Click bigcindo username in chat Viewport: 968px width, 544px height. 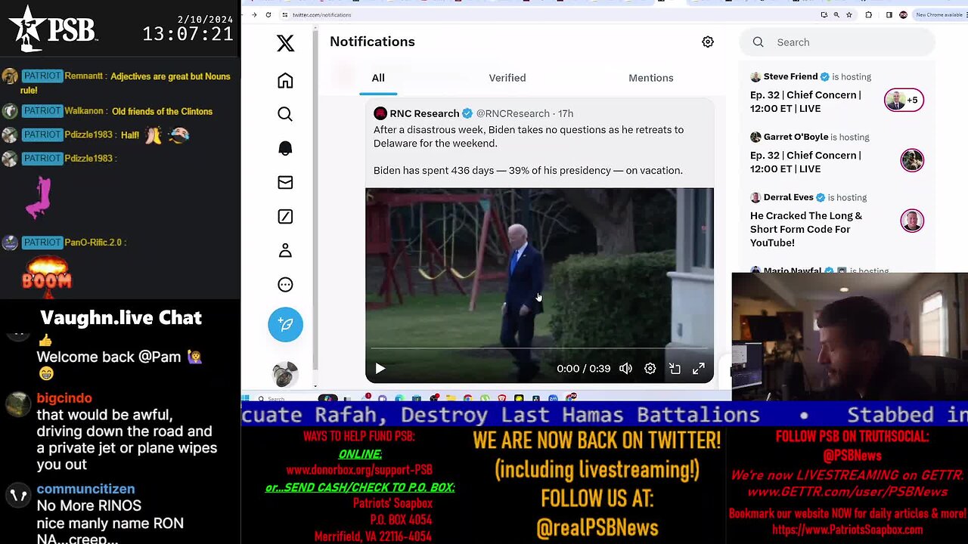pos(64,398)
